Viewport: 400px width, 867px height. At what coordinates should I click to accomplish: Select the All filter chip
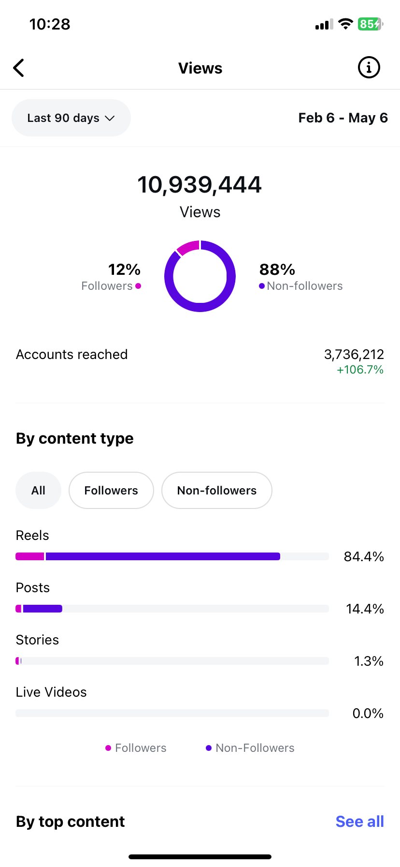(x=38, y=491)
